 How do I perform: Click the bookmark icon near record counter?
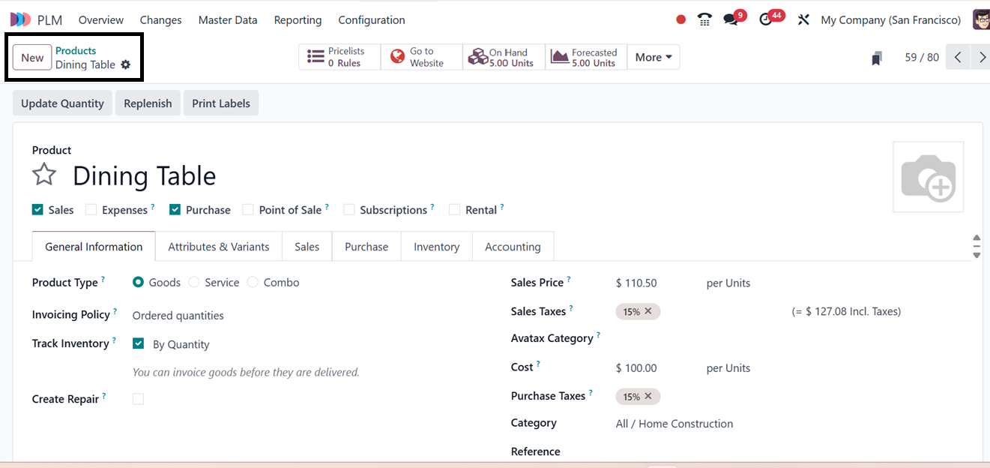(x=876, y=58)
